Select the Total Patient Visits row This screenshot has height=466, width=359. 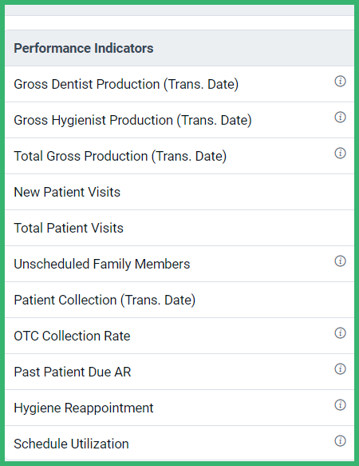pyautogui.click(x=179, y=228)
